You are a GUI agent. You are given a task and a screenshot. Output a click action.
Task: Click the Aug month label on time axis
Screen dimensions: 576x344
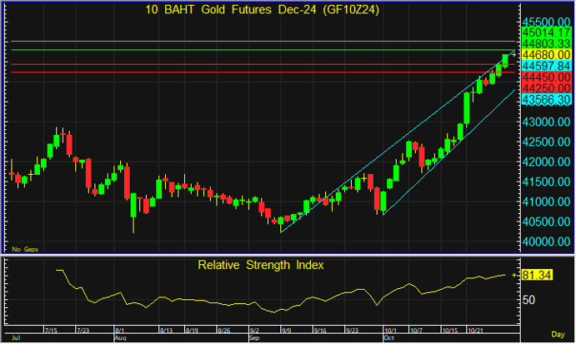[119, 339]
